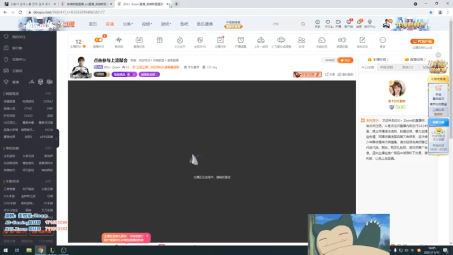This screenshot has width=453, height=255.
Task: Click the flame icon in streamer toolbar
Action: (180, 40)
